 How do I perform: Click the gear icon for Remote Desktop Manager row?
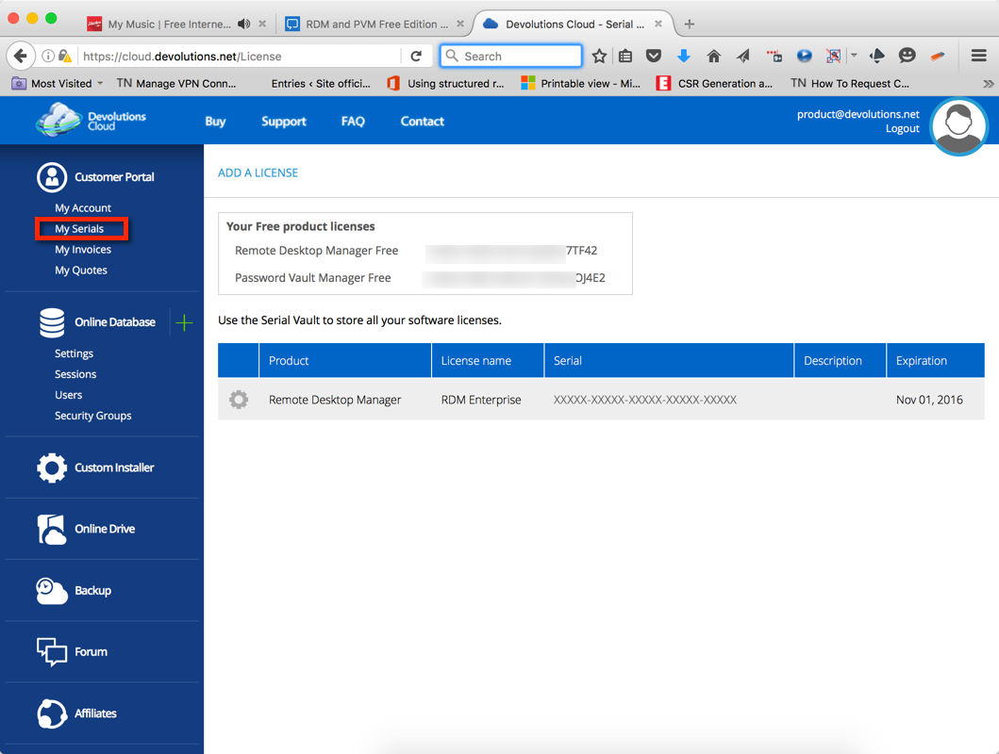click(x=239, y=400)
